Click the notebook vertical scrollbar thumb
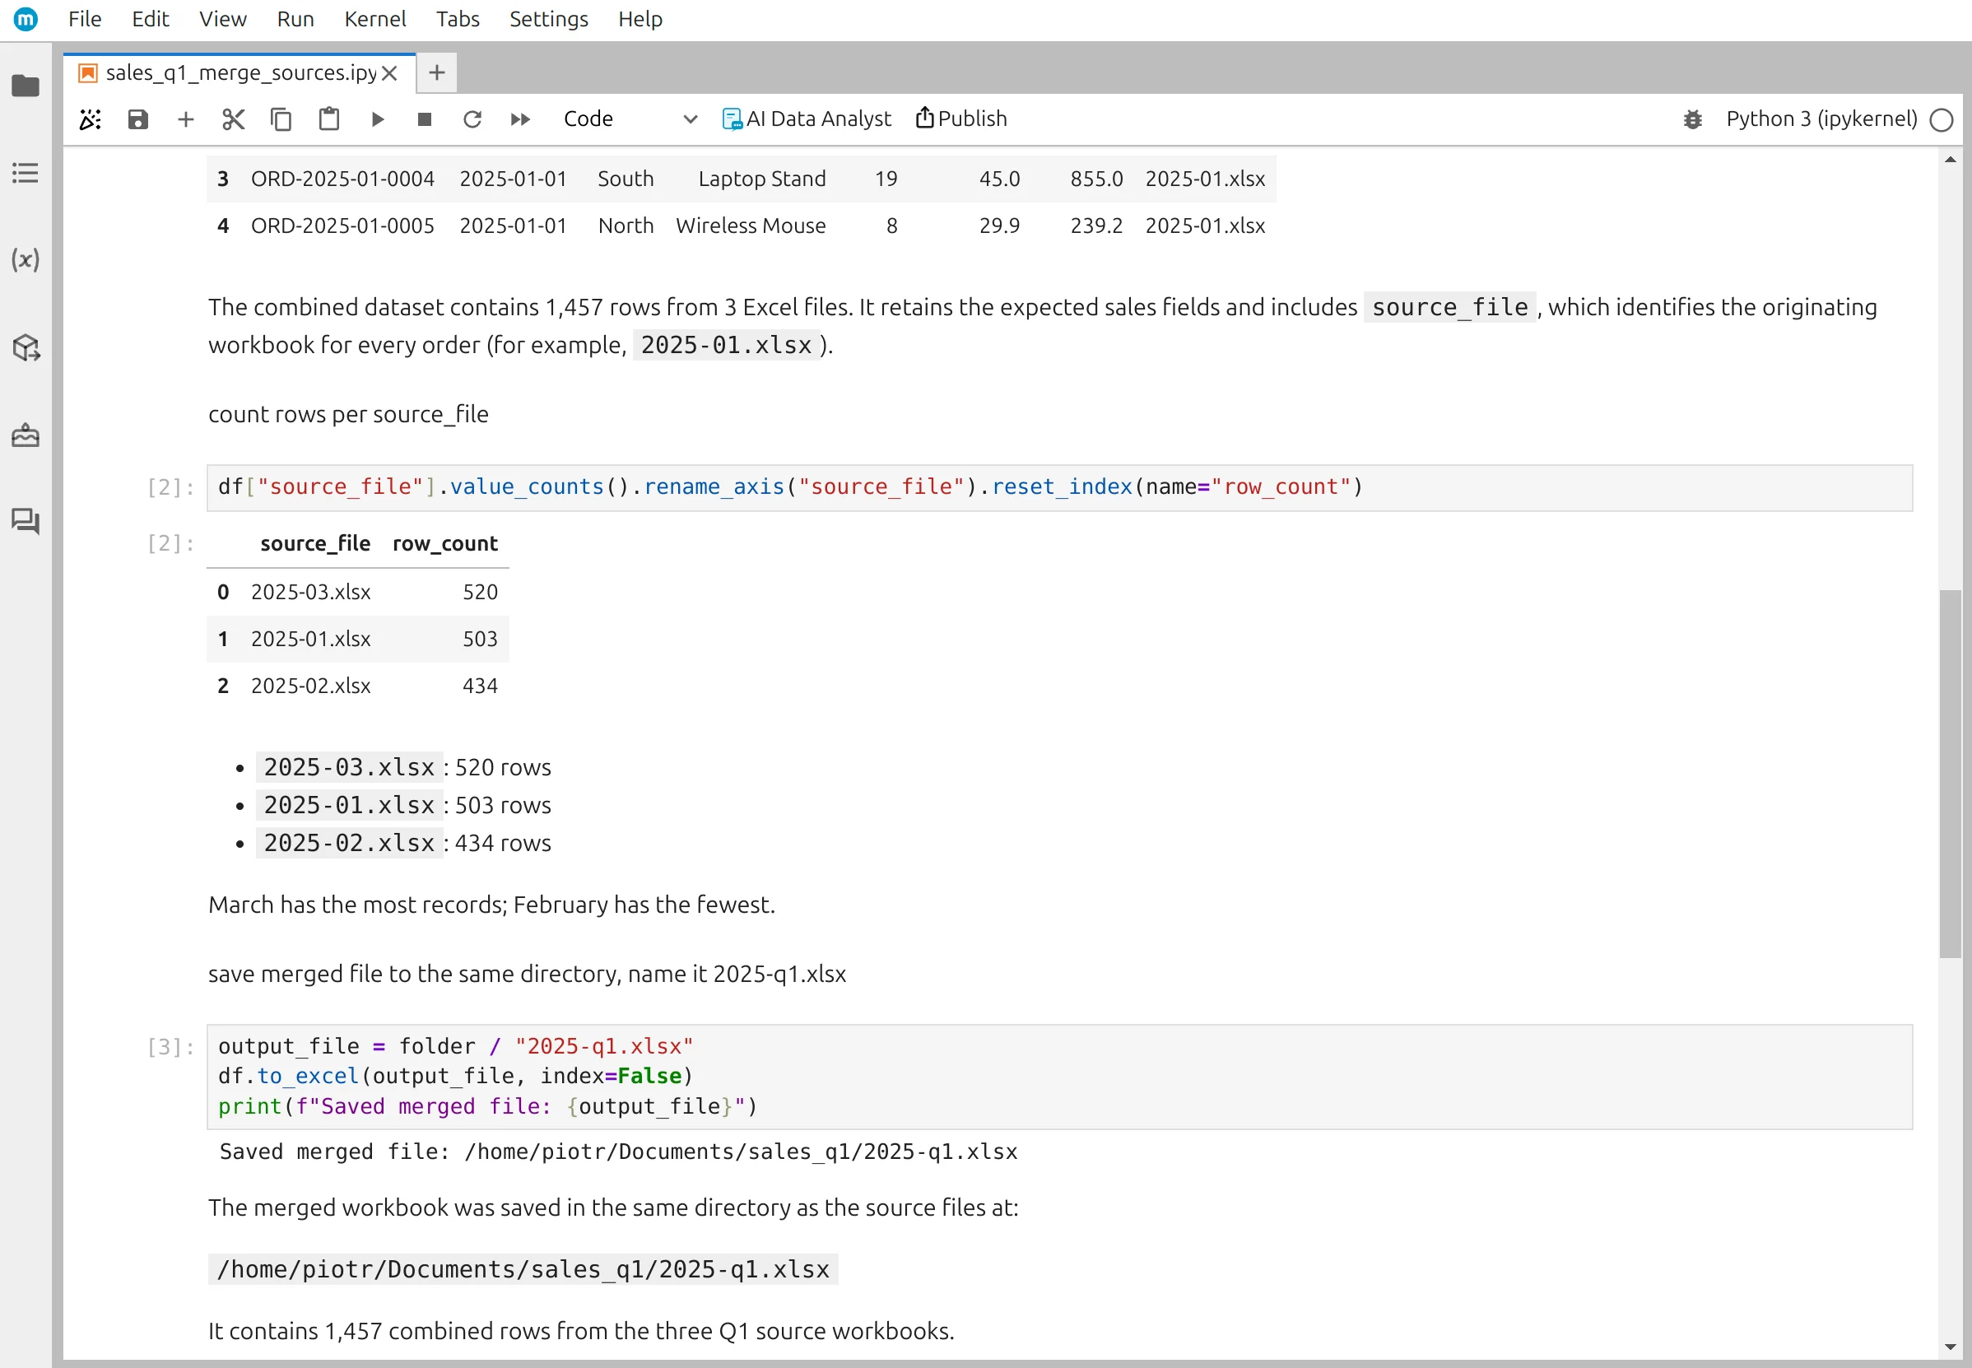This screenshot has width=1972, height=1368. pyautogui.click(x=1951, y=773)
